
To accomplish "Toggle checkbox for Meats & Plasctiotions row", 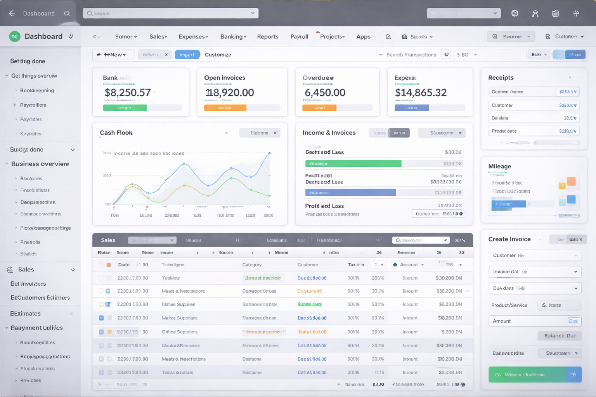I will pos(101,359).
